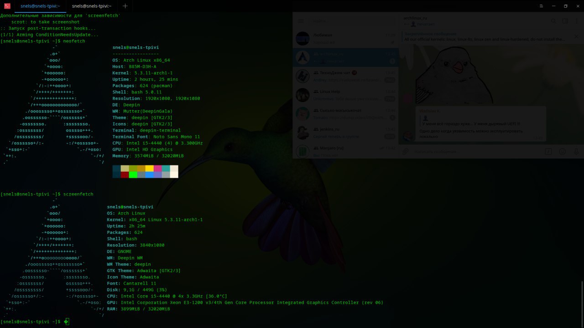Click the unread counter badge on Linux Help

[x=390, y=98]
